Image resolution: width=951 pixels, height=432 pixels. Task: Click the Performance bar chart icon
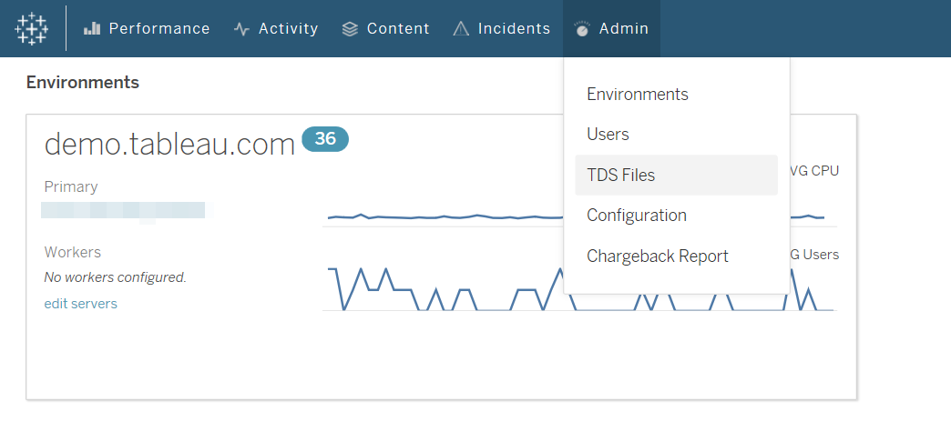pyautogui.click(x=92, y=28)
